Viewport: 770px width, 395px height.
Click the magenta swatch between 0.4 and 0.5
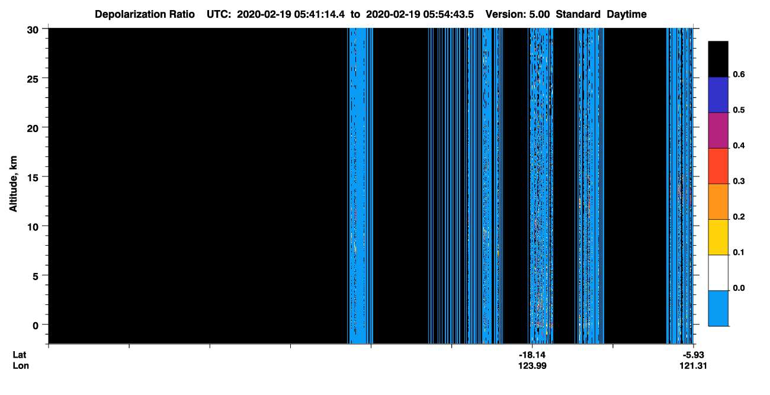pyautogui.click(x=718, y=130)
